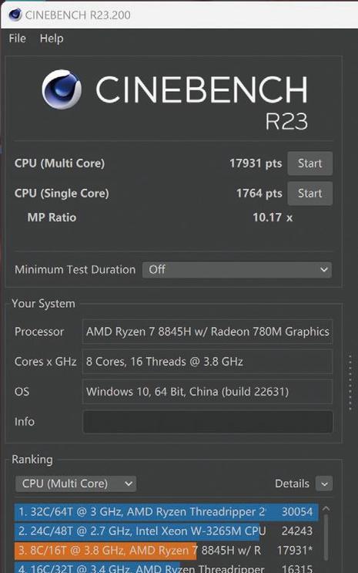Open the CPU (Multi Core) ranking dropdown
This screenshot has height=573, width=358.
coord(76,484)
